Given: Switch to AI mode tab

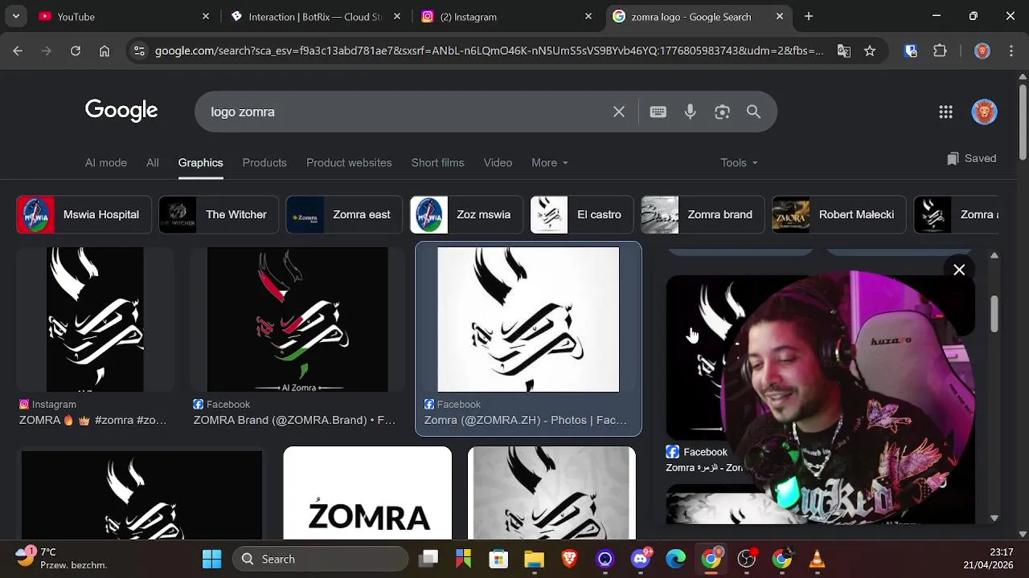Looking at the screenshot, I should [x=106, y=162].
